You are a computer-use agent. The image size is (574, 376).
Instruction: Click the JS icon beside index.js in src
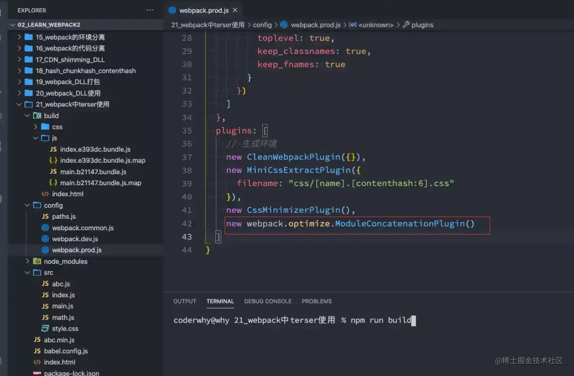pos(45,295)
